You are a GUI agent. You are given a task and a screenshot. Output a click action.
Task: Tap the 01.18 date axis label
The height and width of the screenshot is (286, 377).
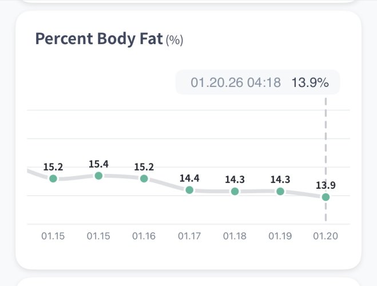point(235,236)
